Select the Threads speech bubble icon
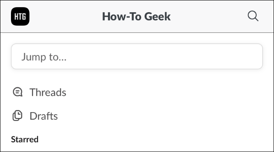The height and width of the screenshot is (152, 274). 17,92
